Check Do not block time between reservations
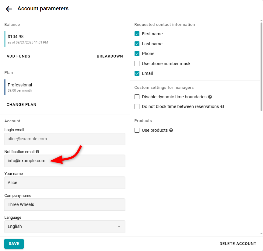Viewport: 263px width, 251px height. pyautogui.click(x=137, y=106)
